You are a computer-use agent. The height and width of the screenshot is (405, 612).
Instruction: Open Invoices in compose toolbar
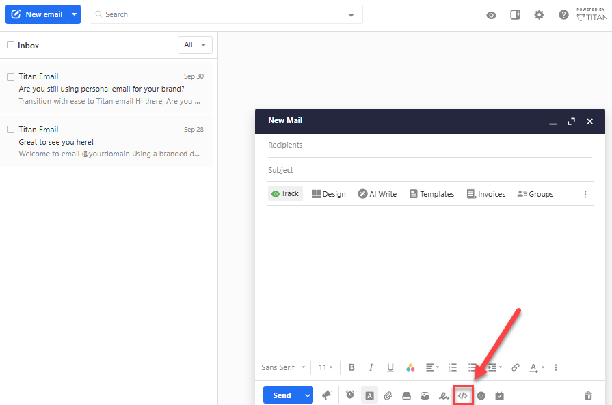pos(486,194)
